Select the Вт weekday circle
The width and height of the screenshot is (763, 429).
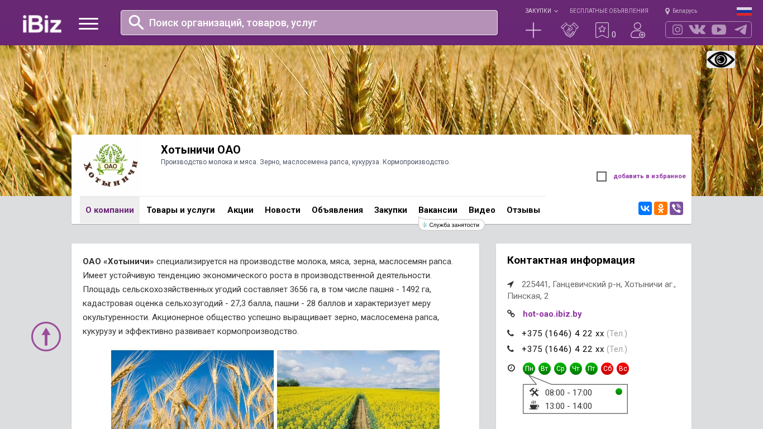[545, 369]
